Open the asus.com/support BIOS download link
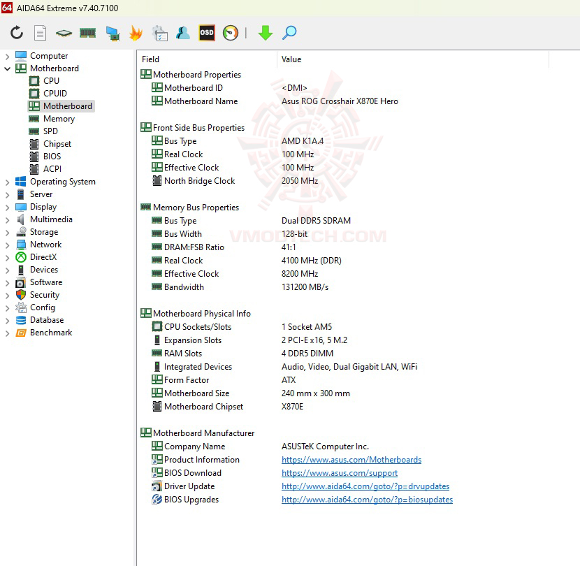This screenshot has width=580, height=566. [x=340, y=473]
